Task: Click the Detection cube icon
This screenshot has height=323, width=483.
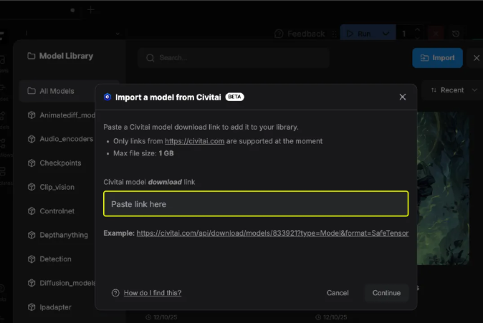Action: tap(32, 259)
